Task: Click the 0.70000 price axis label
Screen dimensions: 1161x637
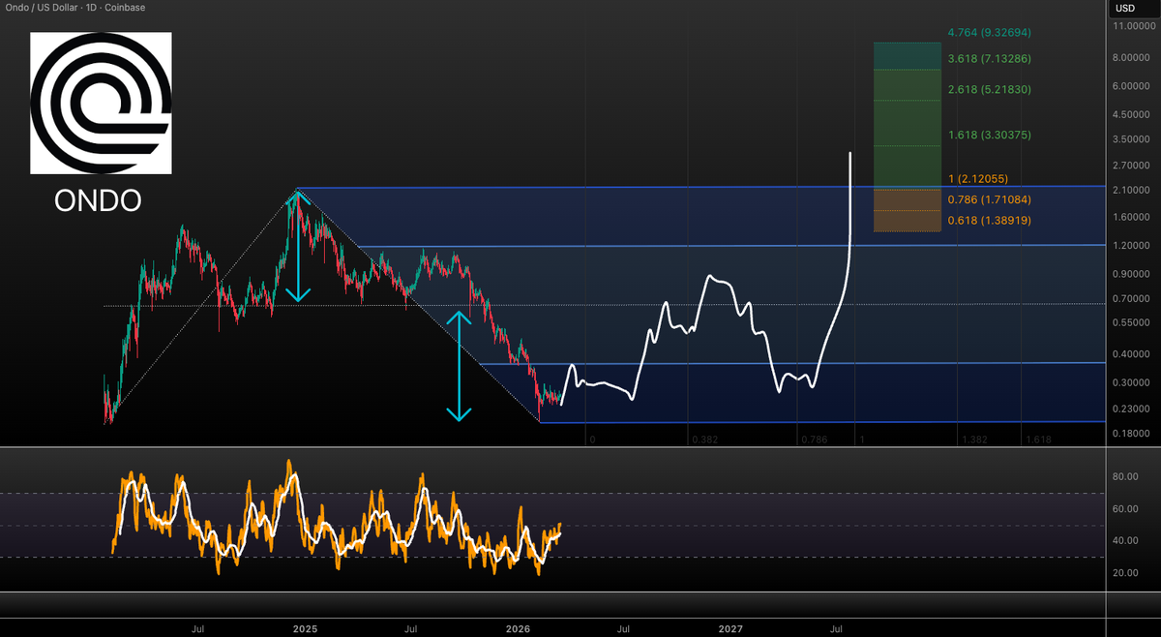Action: click(1133, 298)
